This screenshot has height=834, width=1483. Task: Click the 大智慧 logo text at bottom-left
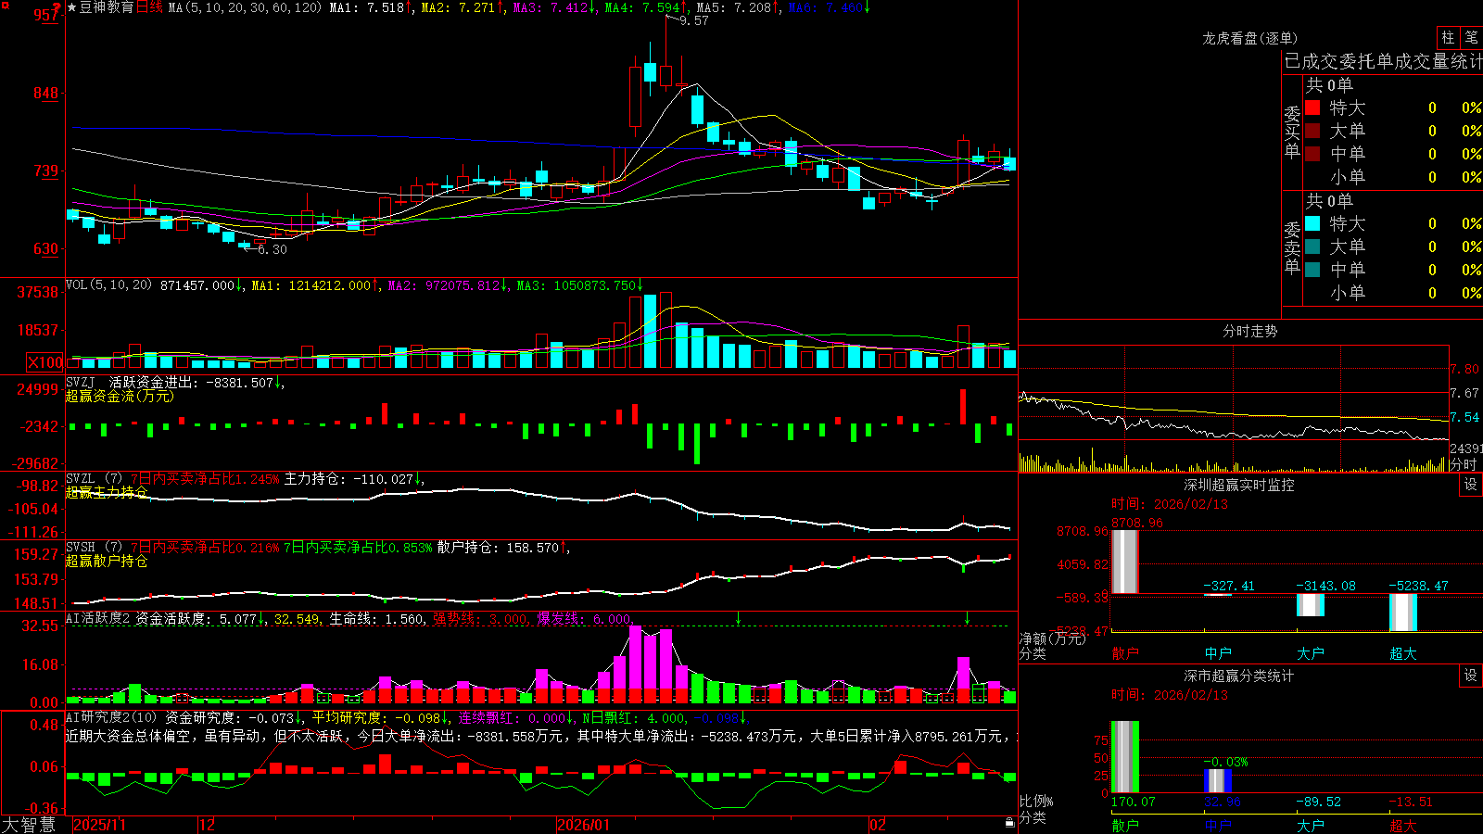(29, 825)
